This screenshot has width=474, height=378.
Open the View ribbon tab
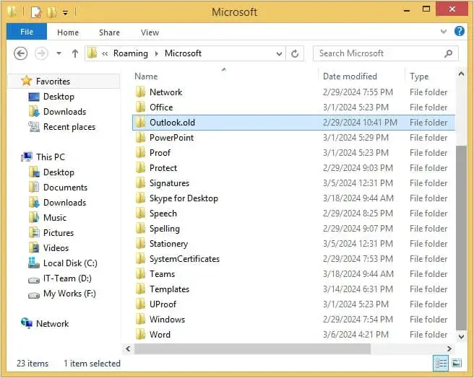pyautogui.click(x=150, y=32)
